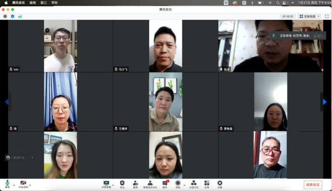Turn on camera with 开启视频

click(x=23, y=184)
